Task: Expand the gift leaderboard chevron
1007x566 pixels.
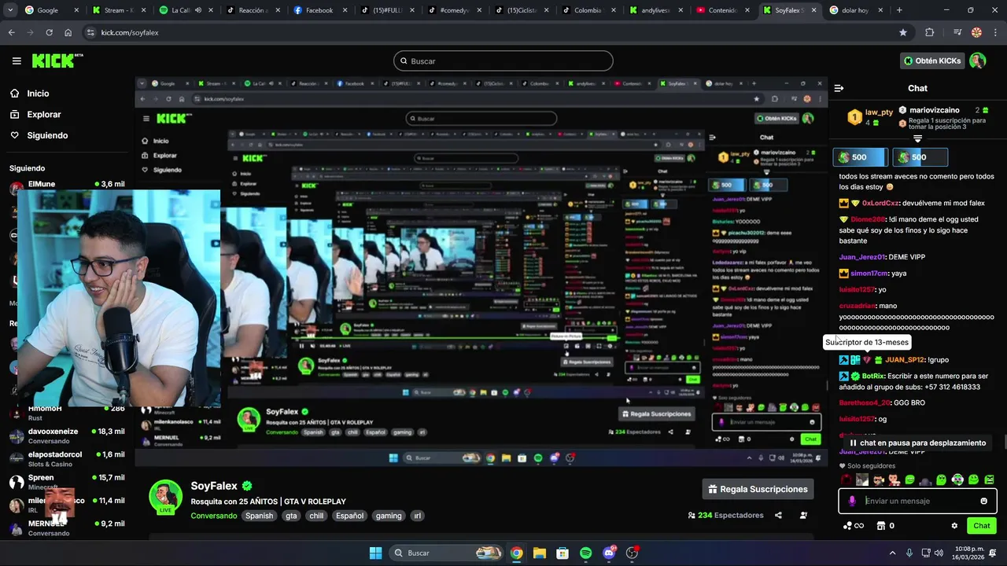Action: [917, 139]
